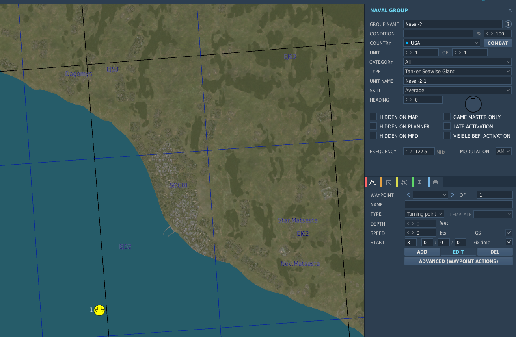The image size is (516, 337).
Task: Uncheck the GS ground speed checkbox
Action: pyautogui.click(x=509, y=233)
